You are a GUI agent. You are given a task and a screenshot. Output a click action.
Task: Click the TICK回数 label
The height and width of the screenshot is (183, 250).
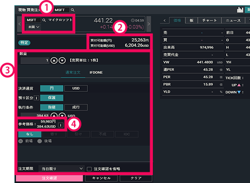point(234,78)
